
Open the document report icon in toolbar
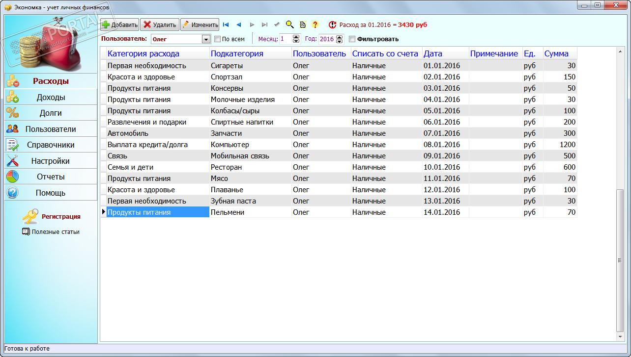point(303,25)
